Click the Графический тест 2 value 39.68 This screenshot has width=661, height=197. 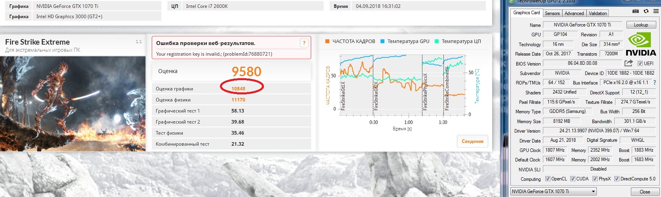click(x=238, y=122)
